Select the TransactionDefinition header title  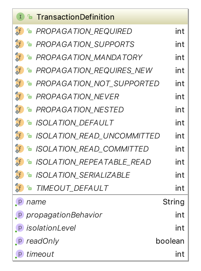[x=75, y=17]
